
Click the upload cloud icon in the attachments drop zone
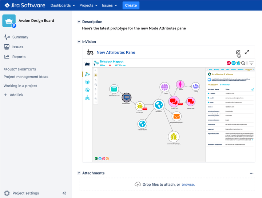tap(138, 185)
